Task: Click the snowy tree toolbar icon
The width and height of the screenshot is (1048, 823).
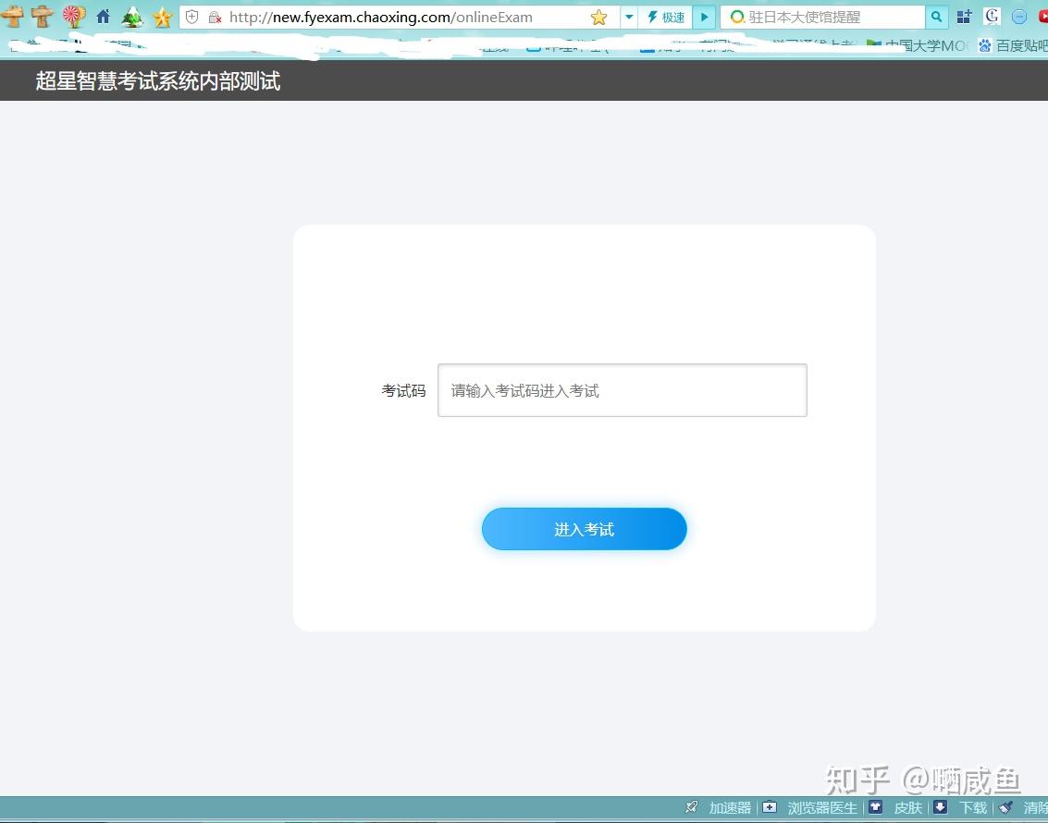Action: point(132,17)
